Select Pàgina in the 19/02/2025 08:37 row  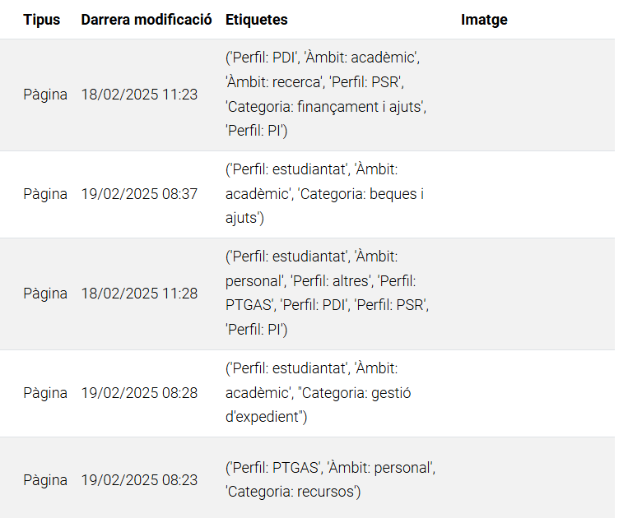45,194
